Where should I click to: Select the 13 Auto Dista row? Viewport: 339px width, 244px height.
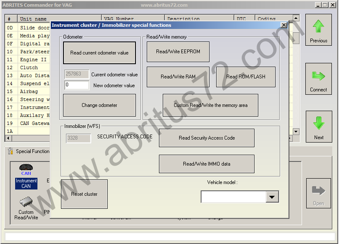[x=28, y=75]
